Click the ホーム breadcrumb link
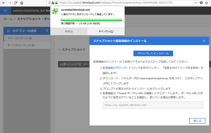Image resolution: width=211 pixels, height=133 pixels. tap(8, 19)
